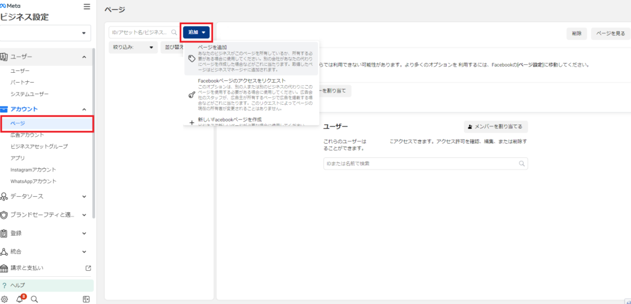
Task: Open the 絞り込み filter dropdown
Action: pyautogui.click(x=132, y=47)
